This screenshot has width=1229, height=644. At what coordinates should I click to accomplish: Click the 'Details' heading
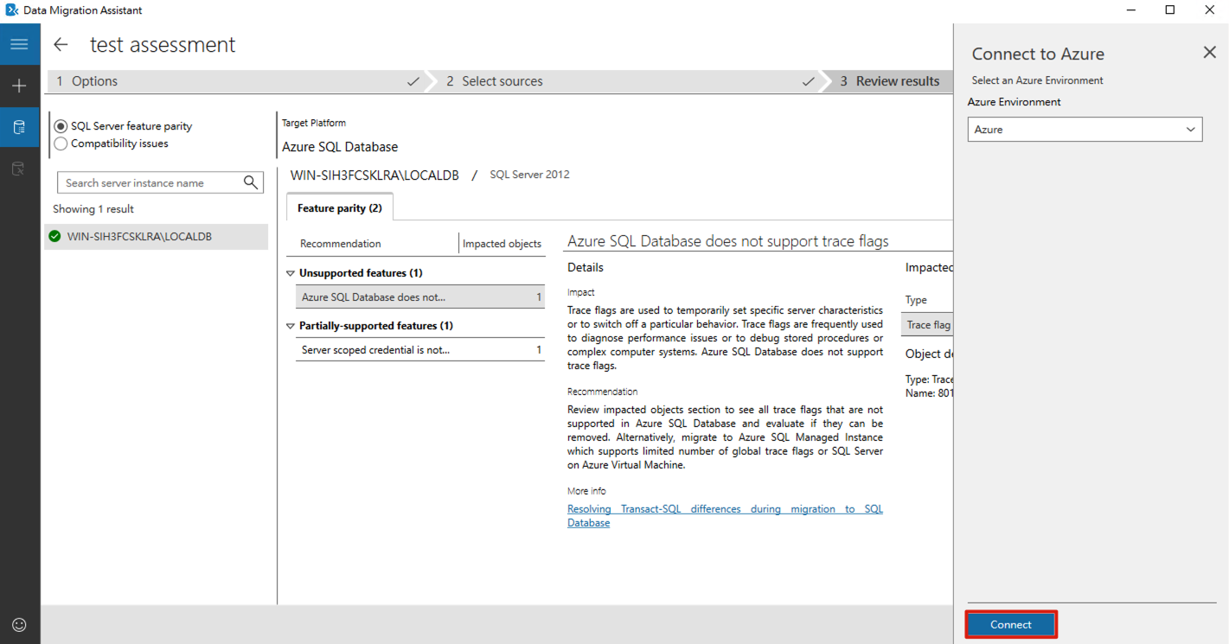[586, 268]
